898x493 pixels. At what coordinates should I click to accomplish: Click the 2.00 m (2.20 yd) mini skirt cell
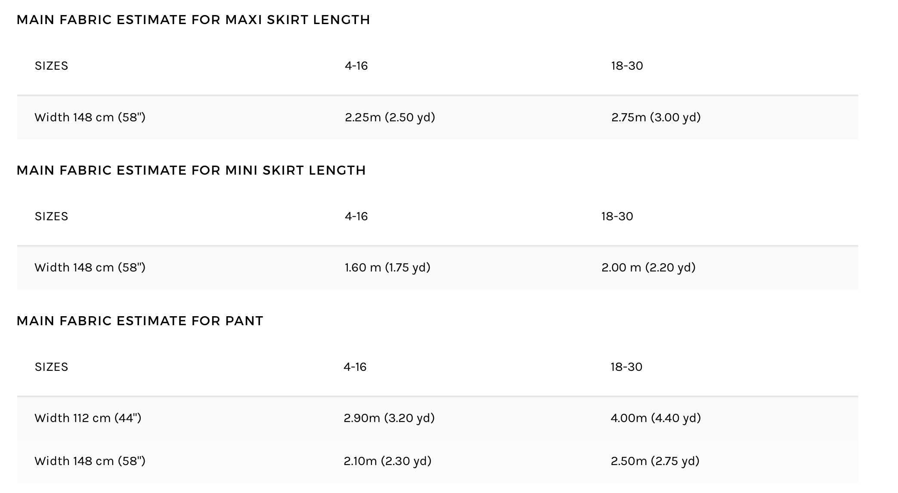click(x=648, y=267)
